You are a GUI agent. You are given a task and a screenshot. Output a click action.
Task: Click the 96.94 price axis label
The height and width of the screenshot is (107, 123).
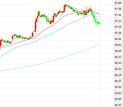click(118, 39)
